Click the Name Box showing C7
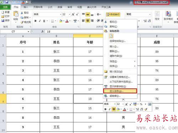Image resolution: width=178 pixels, height=133 pixels. click(14, 32)
